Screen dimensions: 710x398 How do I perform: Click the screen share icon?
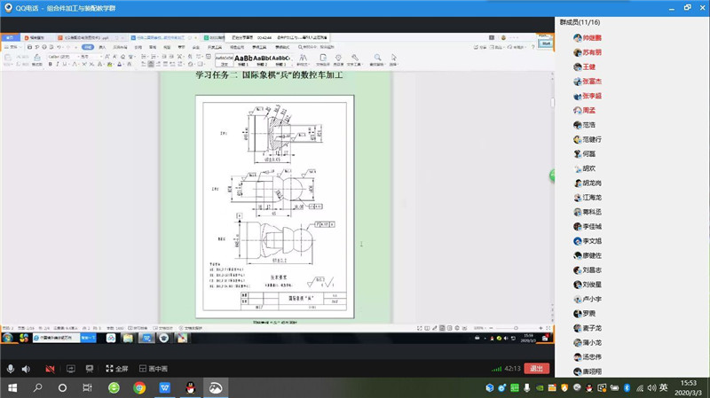69,368
